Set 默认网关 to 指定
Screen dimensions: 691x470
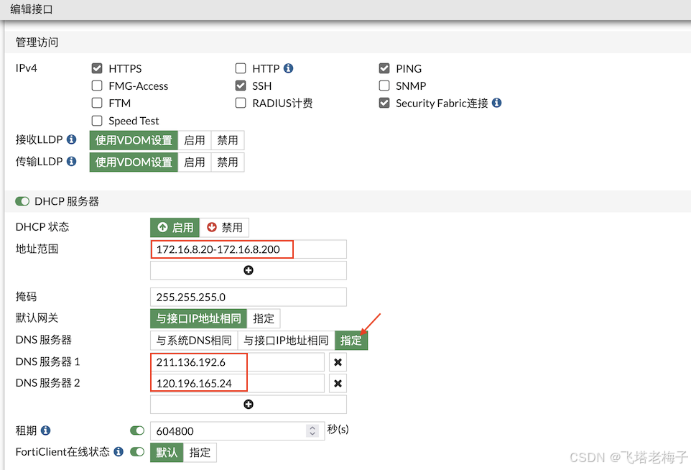click(x=264, y=318)
